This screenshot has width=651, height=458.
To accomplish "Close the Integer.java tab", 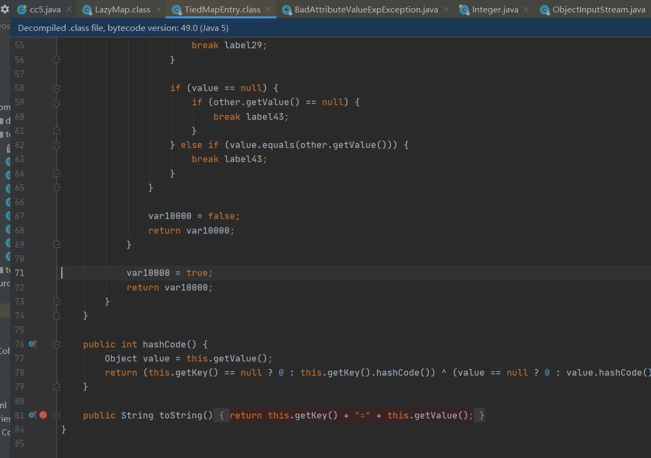I will pos(526,9).
